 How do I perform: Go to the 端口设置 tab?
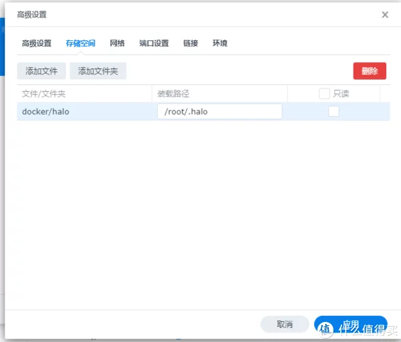154,43
